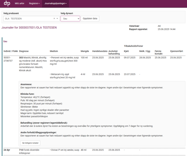This screenshot has width=187, height=156.
Task: Open producer list with the dropdown arrow
Action: [x=57, y=18]
